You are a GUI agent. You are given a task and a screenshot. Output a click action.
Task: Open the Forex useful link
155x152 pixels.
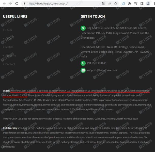[9, 30]
